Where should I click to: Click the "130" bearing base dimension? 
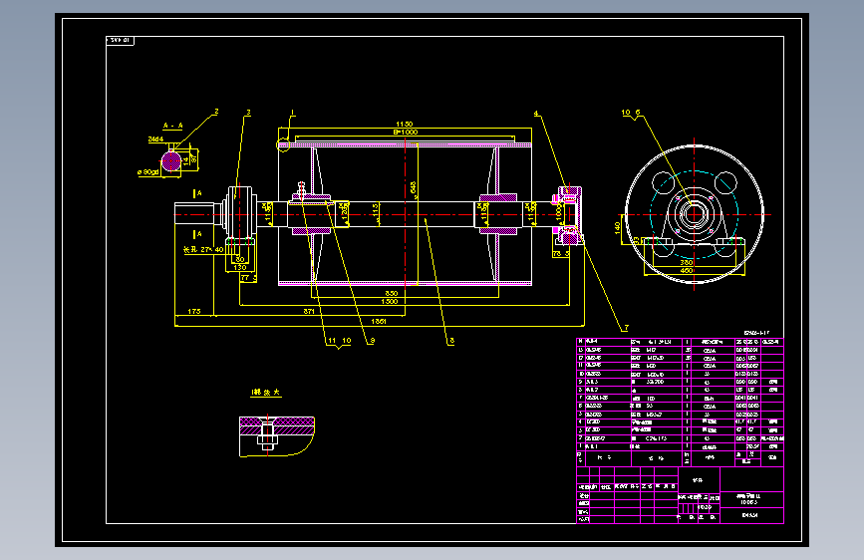(x=240, y=267)
